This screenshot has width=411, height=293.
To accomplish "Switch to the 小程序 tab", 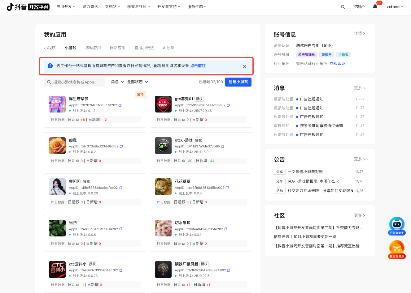I will (50, 48).
